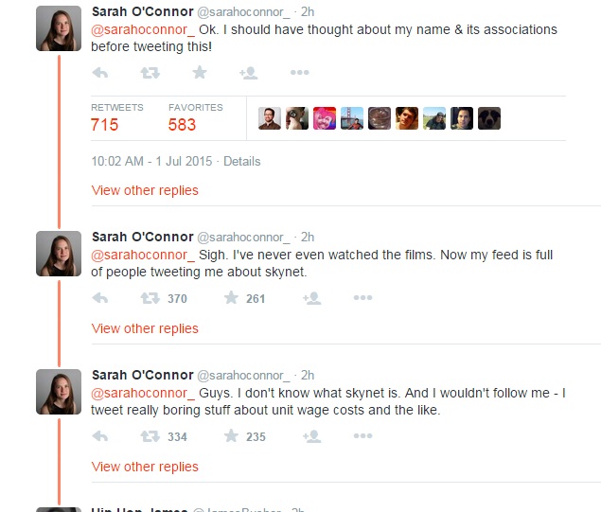Open the first user avatar in the favoriters row
This screenshot has width=601, height=512.
270,118
